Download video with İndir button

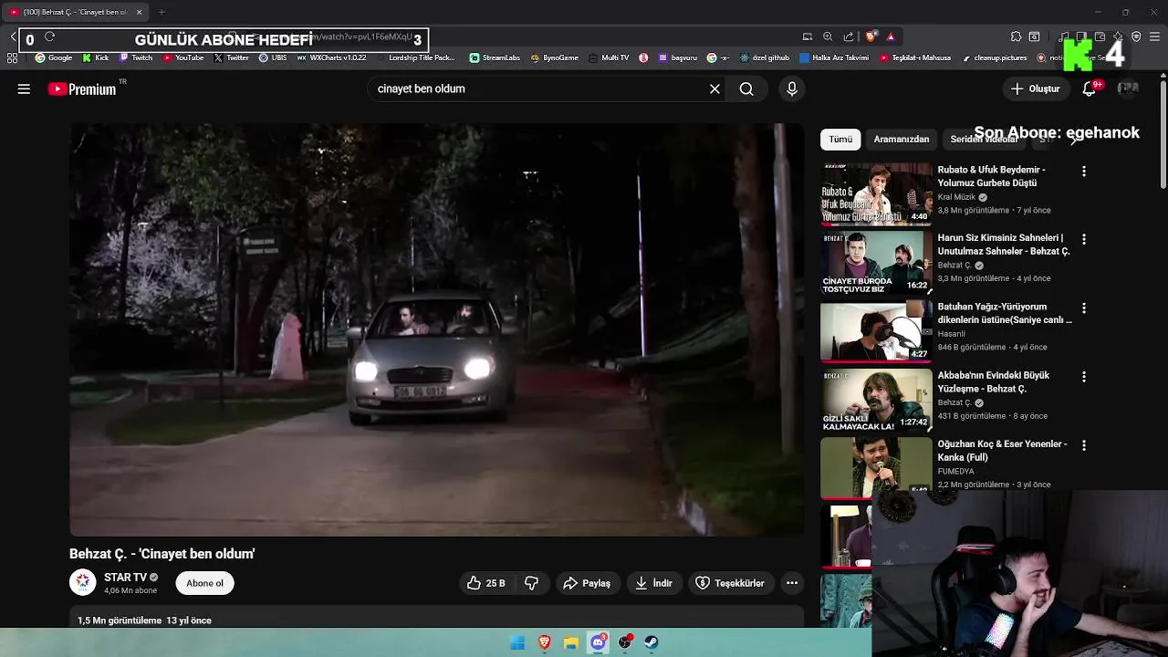[654, 583]
